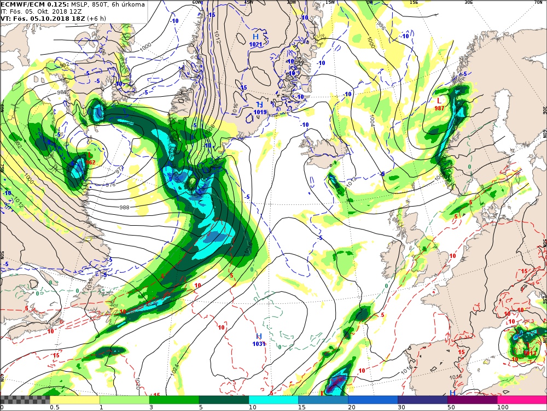Click the '15E' longitude label
This screenshot has height=411, width=547.
point(414,2)
